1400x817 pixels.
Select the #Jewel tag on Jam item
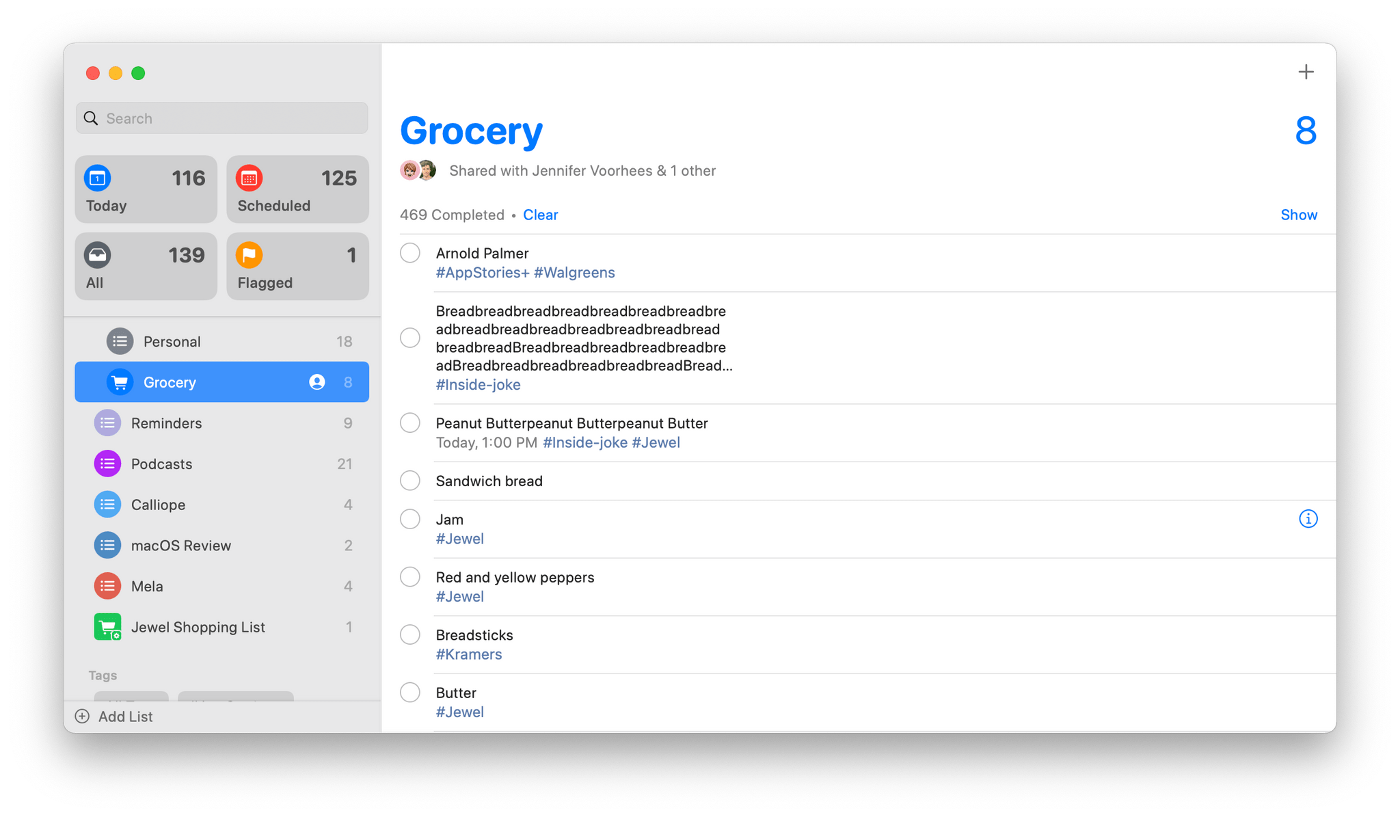click(458, 539)
